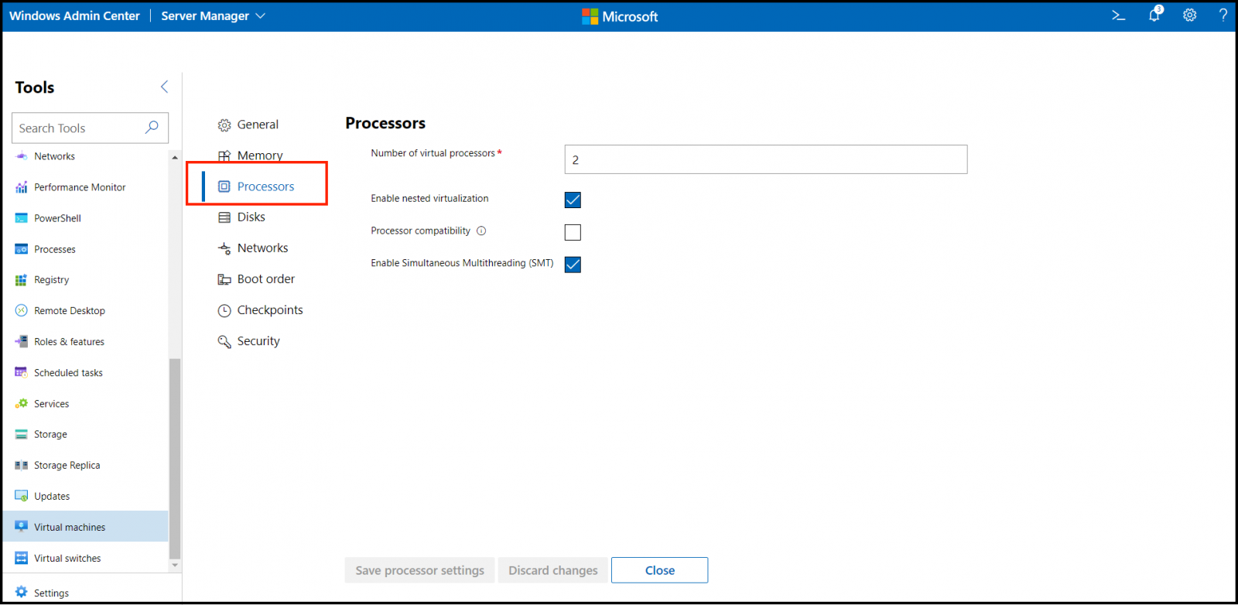Screen dimensions: 1238x605
Task: Switch to the Memory settings tab
Action: tap(259, 156)
